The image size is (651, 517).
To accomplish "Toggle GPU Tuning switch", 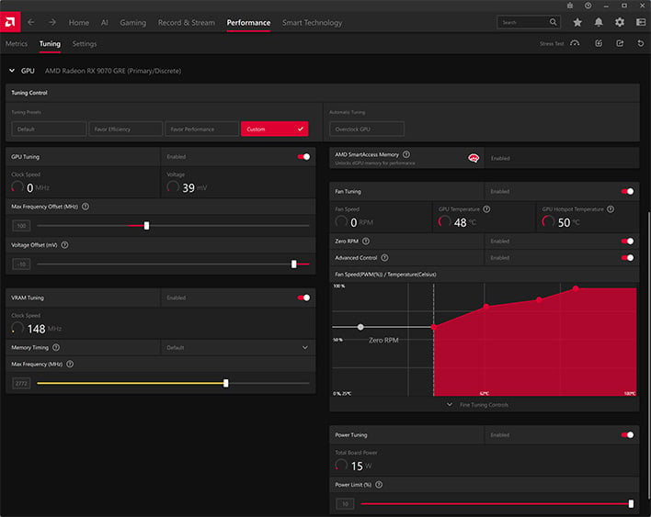I will pyautogui.click(x=303, y=157).
